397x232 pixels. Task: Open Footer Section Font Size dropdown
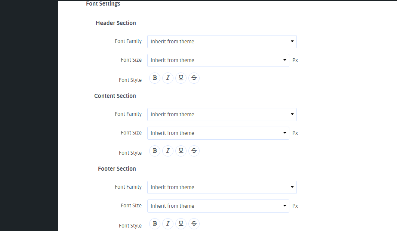[x=218, y=206]
